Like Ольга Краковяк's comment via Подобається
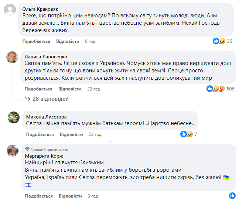The height and width of the screenshot is (209, 246). [x=36, y=41]
